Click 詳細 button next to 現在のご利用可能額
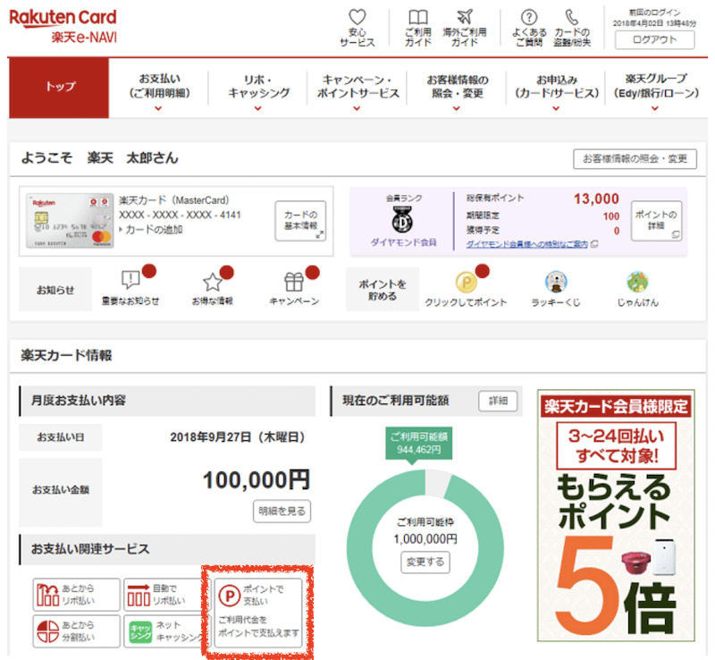This screenshot has width=715, height=660. [498, 401]
